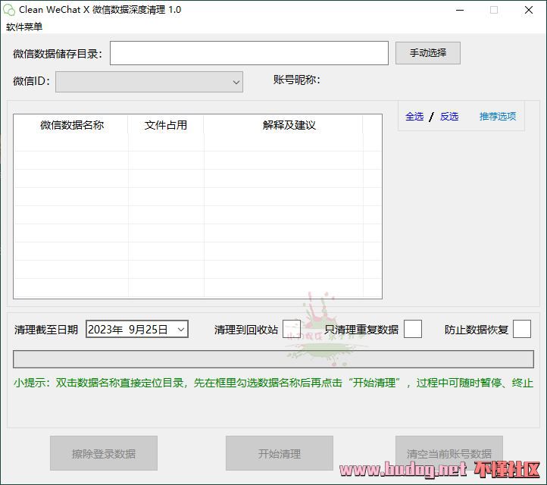Select the 推荐选项 link

tap(497, 117)
